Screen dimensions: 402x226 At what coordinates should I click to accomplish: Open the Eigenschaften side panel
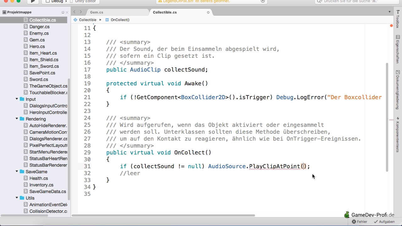pos(398,49)
